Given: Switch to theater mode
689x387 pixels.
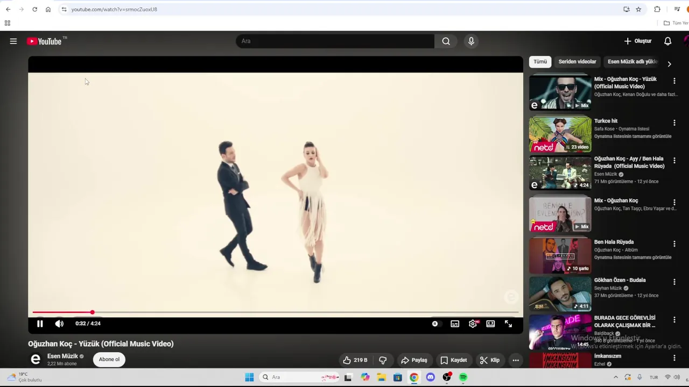Looking at the screenshot, I should point(490,324).
